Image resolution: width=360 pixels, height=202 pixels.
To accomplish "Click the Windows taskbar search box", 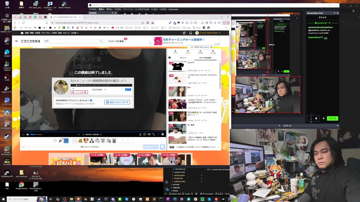I will tap(27, 199).
